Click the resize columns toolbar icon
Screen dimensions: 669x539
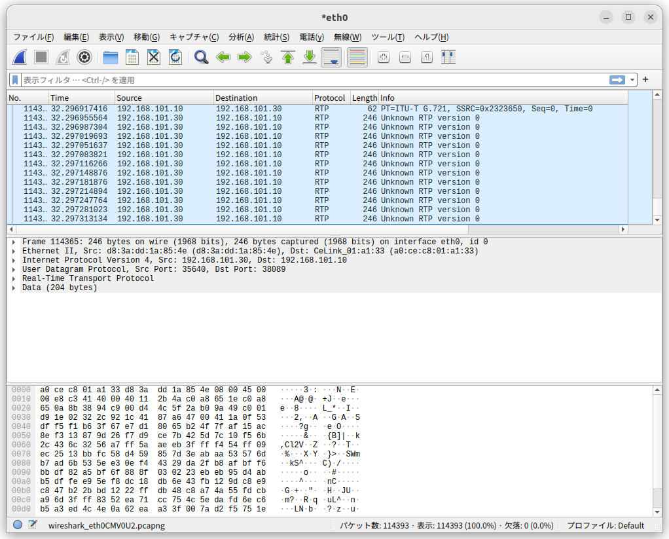448,58
